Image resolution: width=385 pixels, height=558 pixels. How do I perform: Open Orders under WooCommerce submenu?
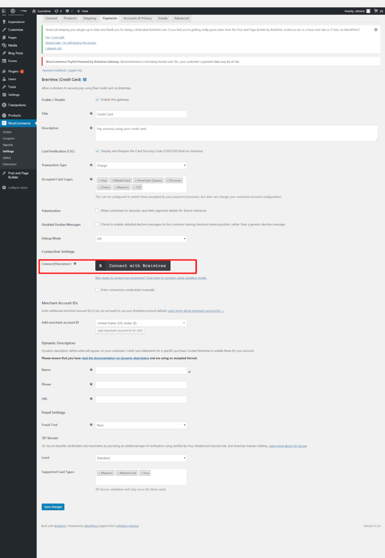pos(7,132)
